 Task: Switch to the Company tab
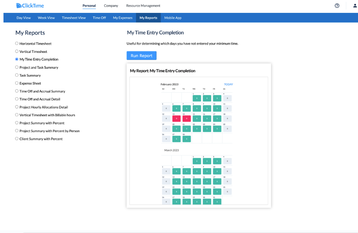click(x=111, y=6)
